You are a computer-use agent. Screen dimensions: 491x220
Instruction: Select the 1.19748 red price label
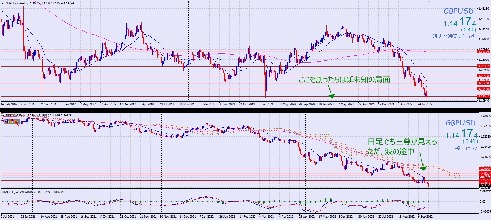coord(484,83)
